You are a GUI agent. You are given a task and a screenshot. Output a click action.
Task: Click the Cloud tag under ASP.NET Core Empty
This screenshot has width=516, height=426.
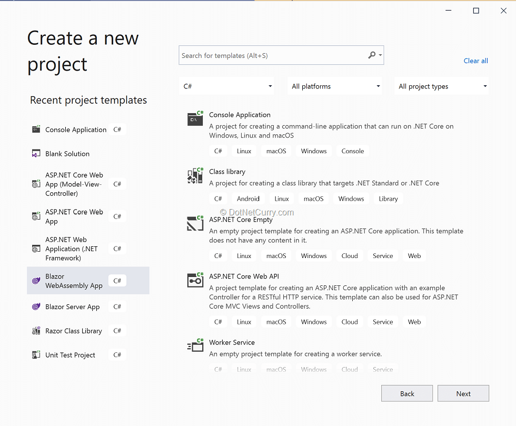[x=350, y=256]
